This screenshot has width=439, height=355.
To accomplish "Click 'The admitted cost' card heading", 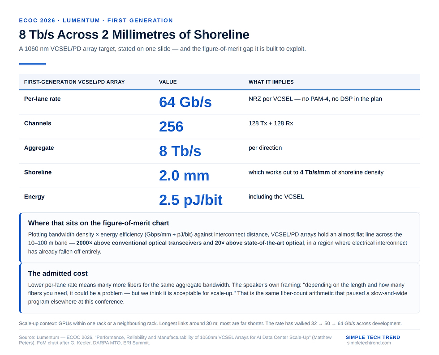I will coord(58,273).
